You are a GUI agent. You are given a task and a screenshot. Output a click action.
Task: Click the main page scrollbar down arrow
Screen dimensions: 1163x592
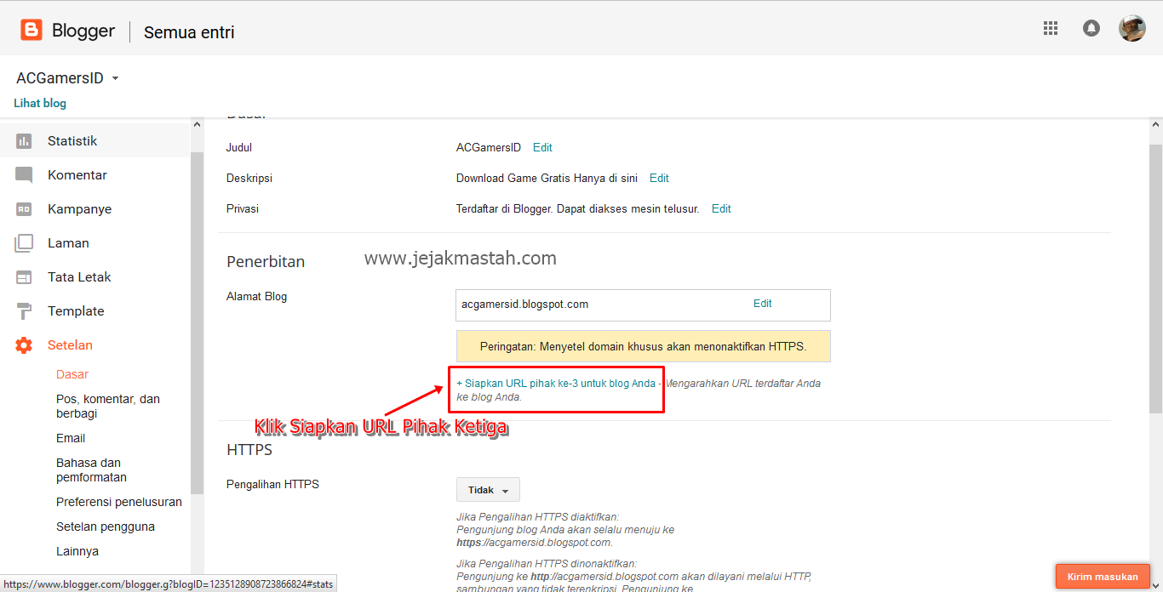(x=1156, y=586)
